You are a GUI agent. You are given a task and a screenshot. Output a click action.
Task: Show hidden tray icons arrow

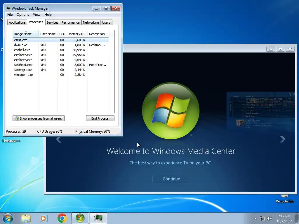tap(255, 218)
